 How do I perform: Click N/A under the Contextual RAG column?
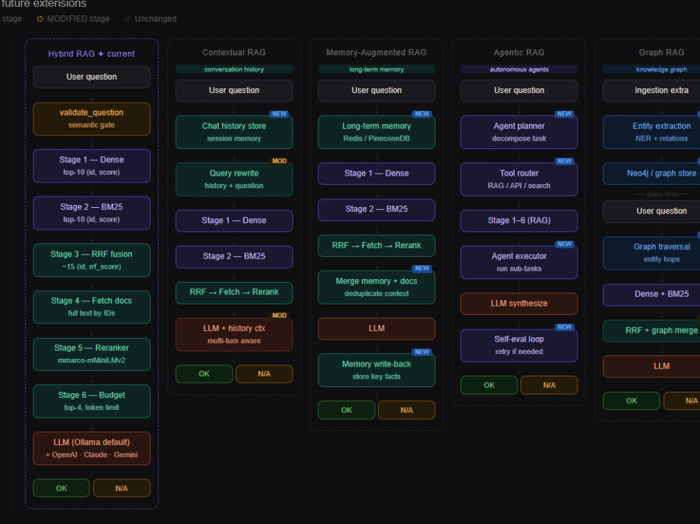264,374
